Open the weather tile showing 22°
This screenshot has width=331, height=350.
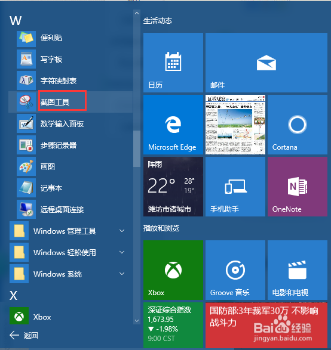[x=173, y=187]
